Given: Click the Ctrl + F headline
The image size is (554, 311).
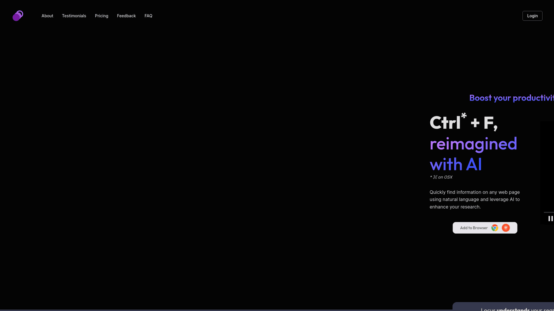Looking at the screenshot, I should click(x=464, y=121).
